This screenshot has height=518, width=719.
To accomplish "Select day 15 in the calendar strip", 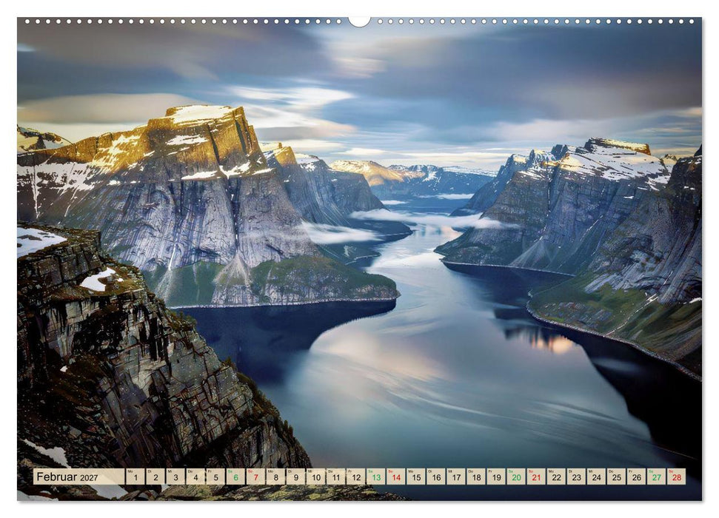I will coord(416,477).
